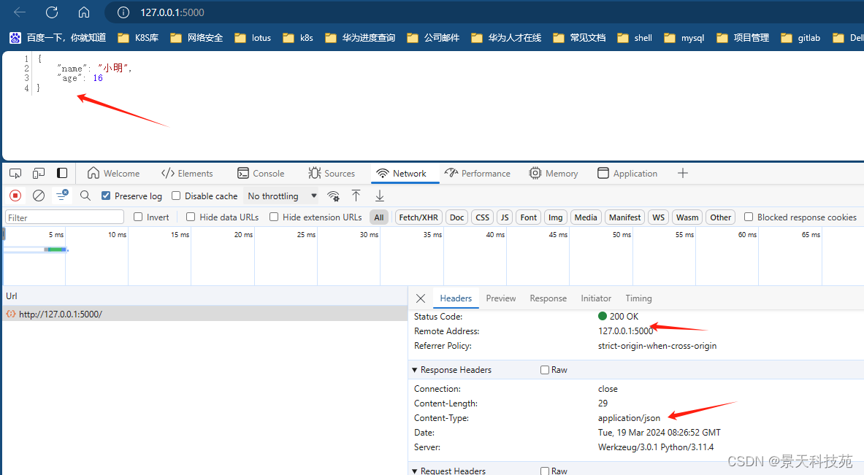Select the http://127.0.0.1:5000/ request row
Image resolution: width=864 pixels, height=475 pixels.
coord(205,314)
